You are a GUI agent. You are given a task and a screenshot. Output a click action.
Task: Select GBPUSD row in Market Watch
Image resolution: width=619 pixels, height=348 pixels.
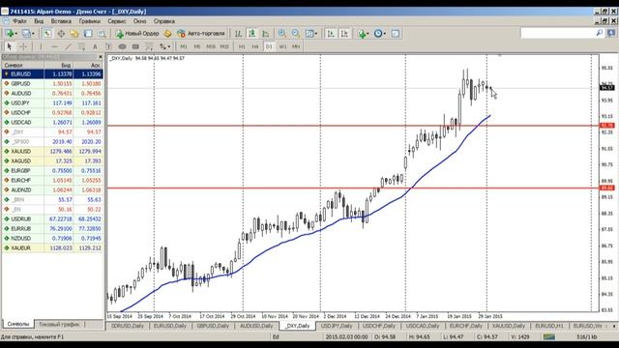coord(52,84)
